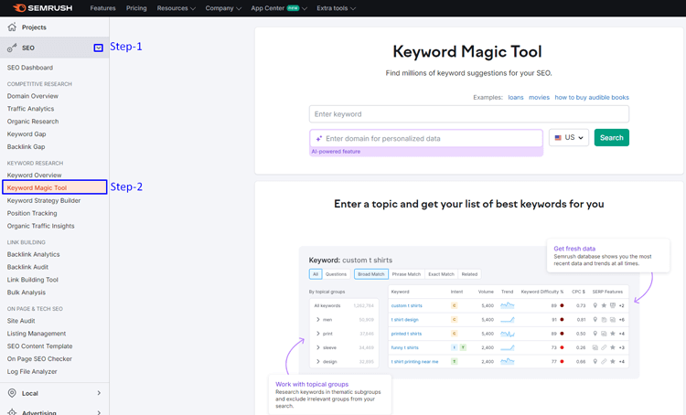Select the Questions tab in preview
This screenshot has width=686, height=415.
[336, 274]
